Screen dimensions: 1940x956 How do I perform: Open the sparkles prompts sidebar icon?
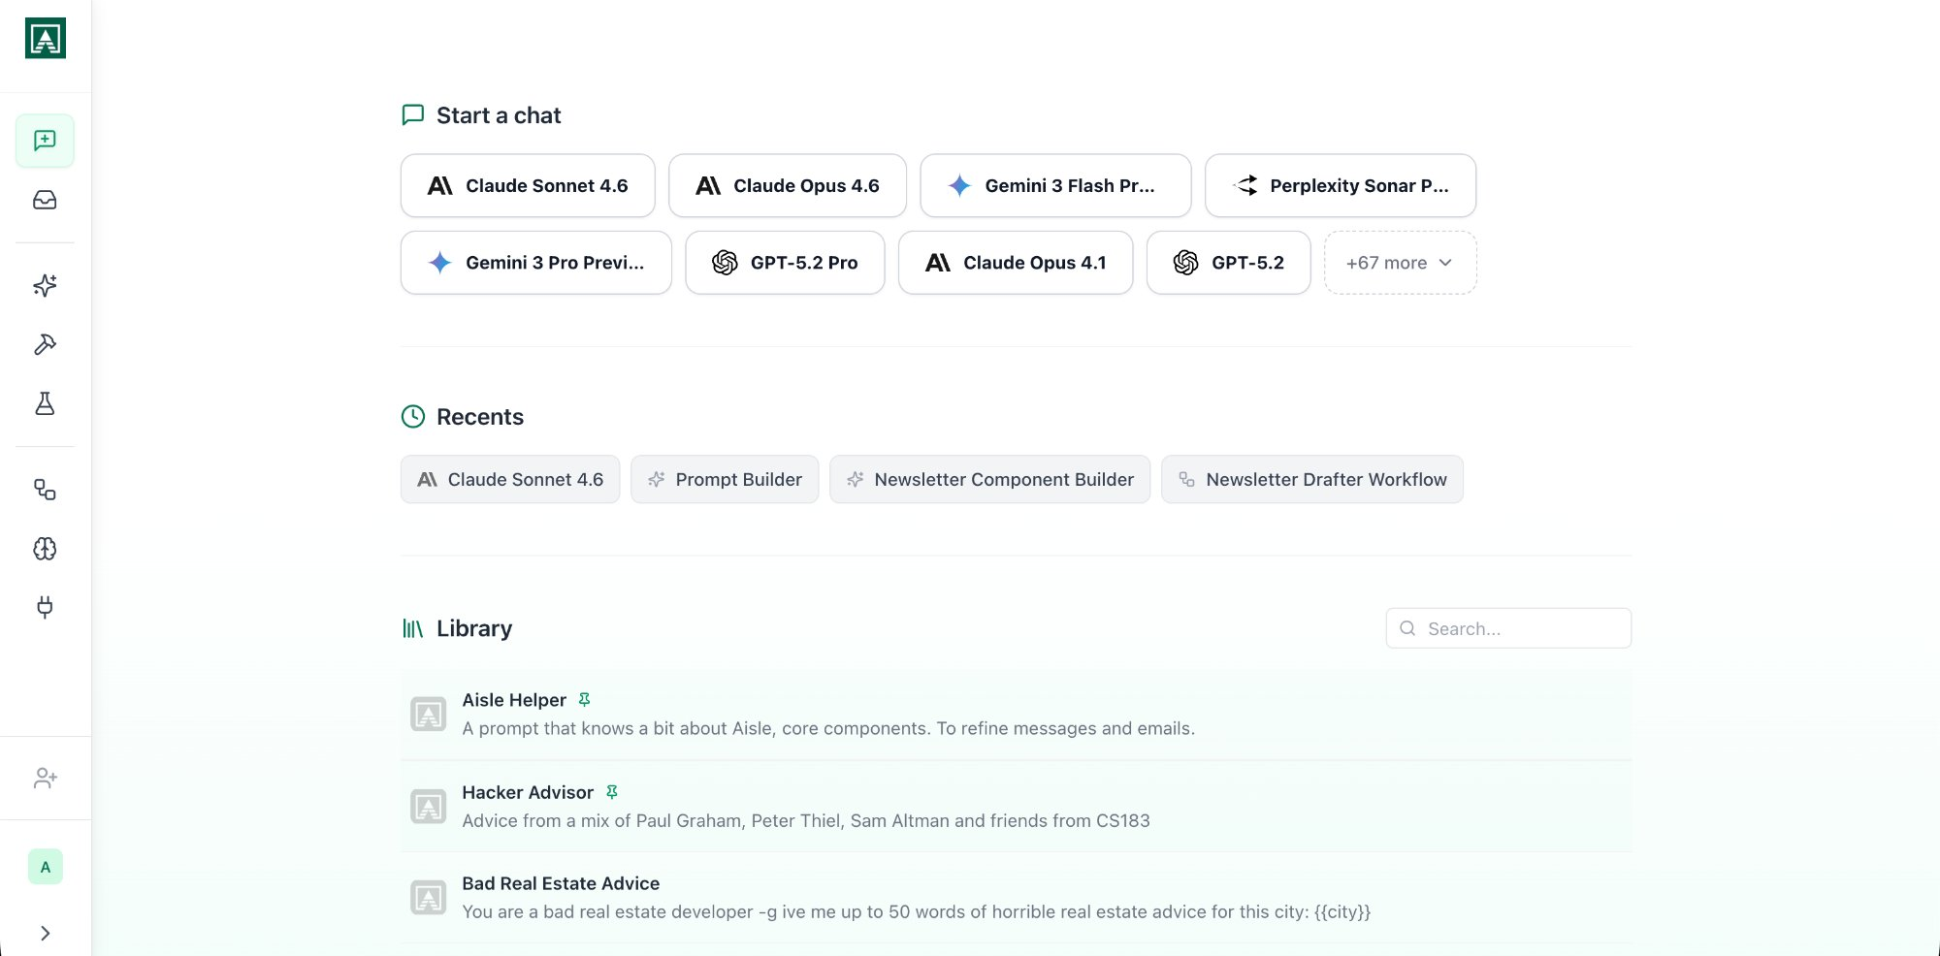(x=45, y=285)
